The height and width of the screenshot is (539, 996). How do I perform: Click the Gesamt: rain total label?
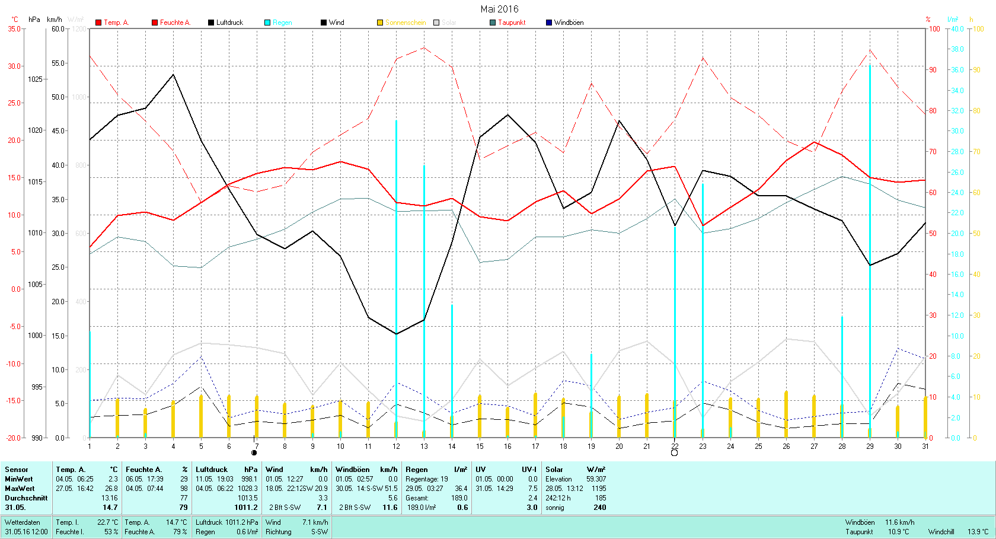[x=417, y=498]
